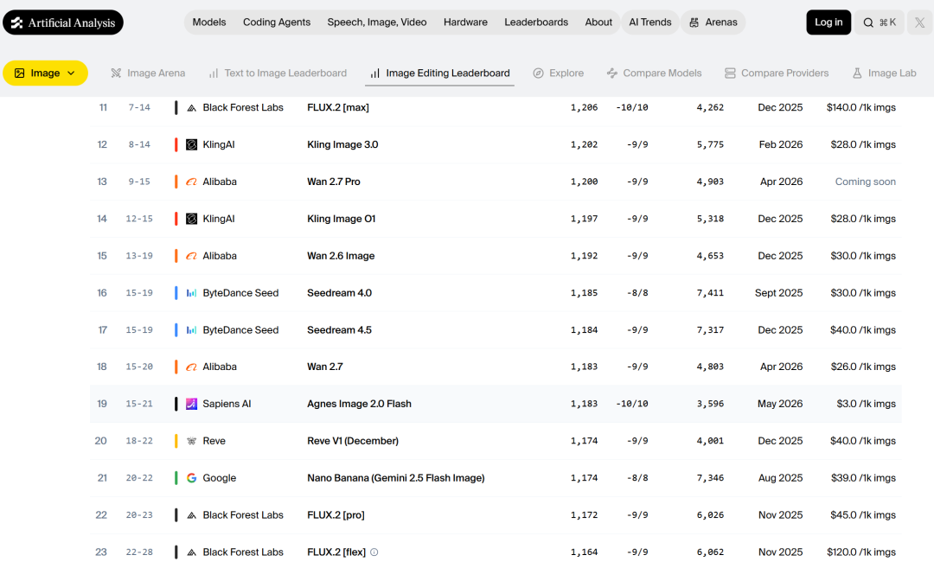
Task: Open the Arenas page
Action: 713,22
